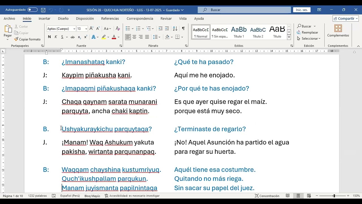Click the multilevel list icon
362x204 pixels.
point(149,29)
